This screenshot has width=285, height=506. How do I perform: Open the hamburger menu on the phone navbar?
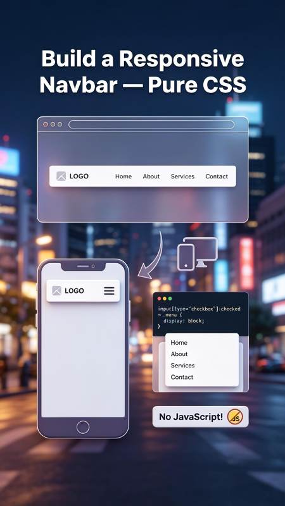click(109, 291)
